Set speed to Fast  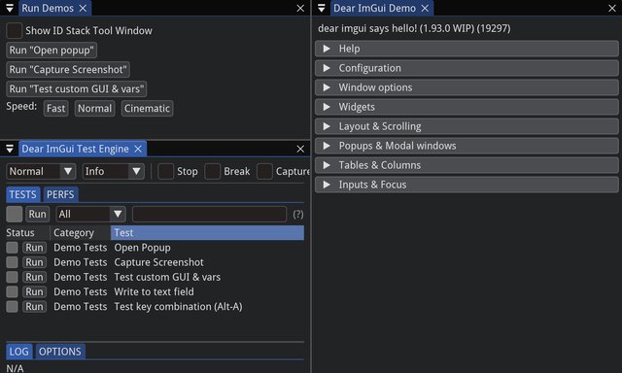pyautogui.click(x=56, y=108)
